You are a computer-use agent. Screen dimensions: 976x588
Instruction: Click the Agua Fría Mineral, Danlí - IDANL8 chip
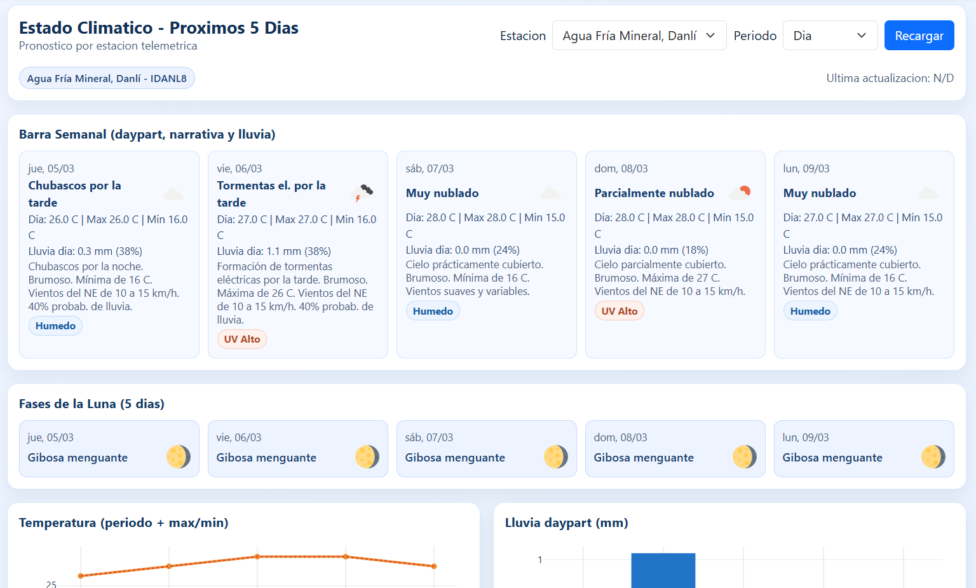[x=107, y=78]
